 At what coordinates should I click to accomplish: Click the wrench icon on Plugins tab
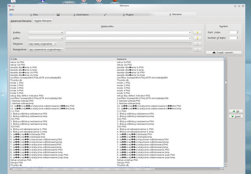click(x=105, y=14)
